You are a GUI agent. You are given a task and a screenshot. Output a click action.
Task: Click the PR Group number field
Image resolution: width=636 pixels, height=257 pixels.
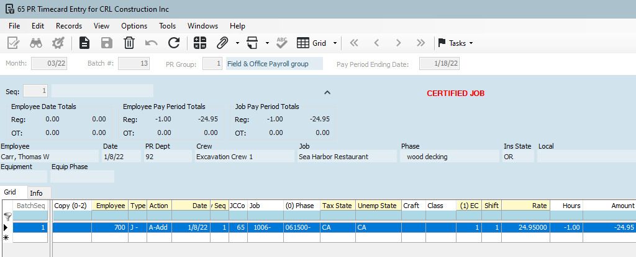coord(212,64)
